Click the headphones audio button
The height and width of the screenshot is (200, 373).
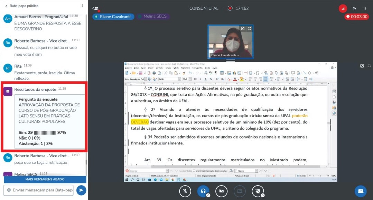(x=203, y=191)
